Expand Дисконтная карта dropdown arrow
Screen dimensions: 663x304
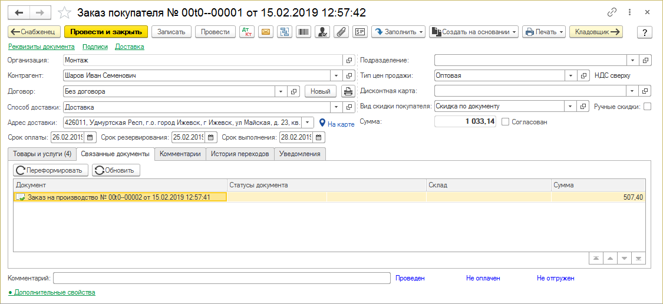[x=633, y=91]
